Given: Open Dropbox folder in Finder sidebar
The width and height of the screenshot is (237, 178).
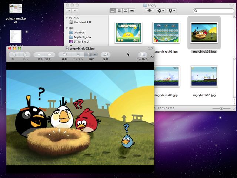Looking at the screenshot, I should click(x=77, y=32).
